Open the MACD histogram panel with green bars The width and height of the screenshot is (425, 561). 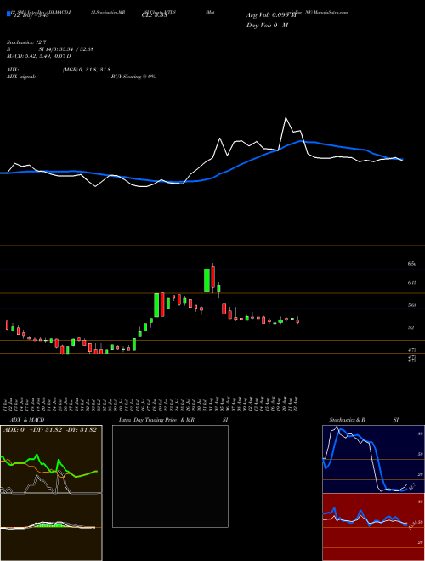pos(51,527)
